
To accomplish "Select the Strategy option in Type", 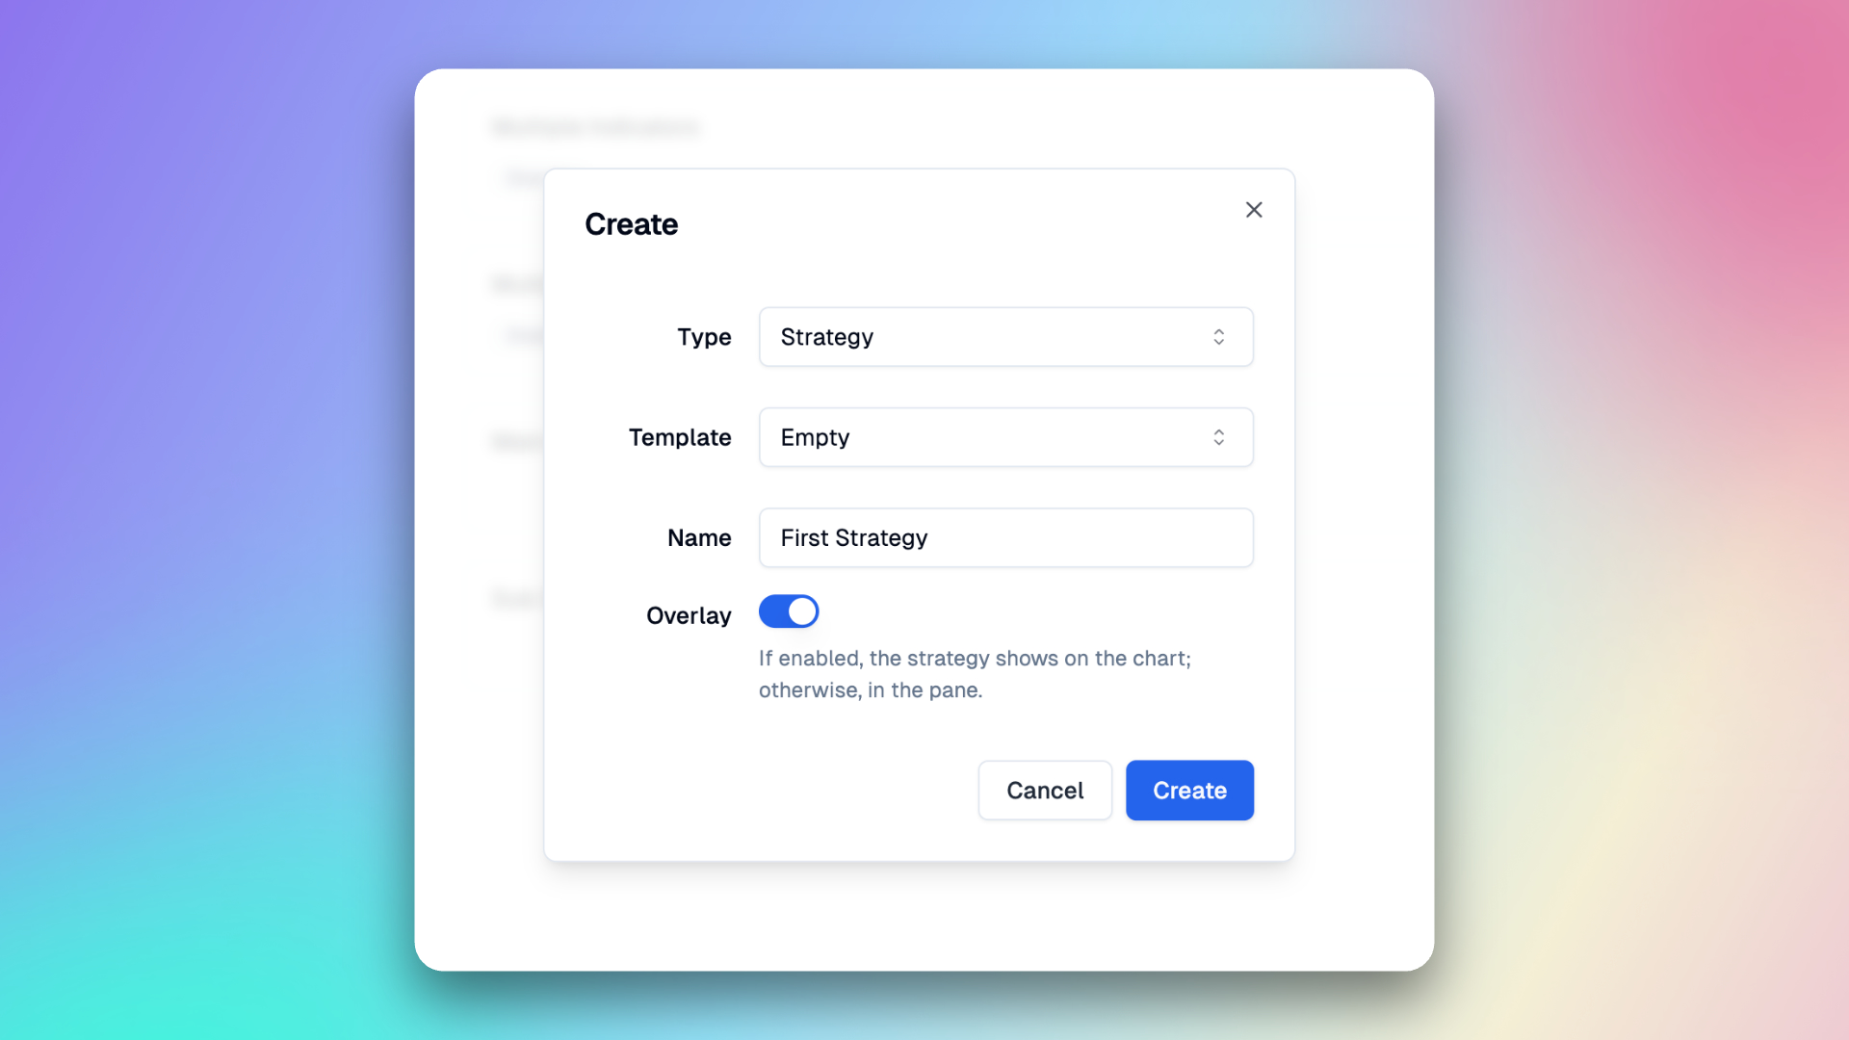I will point(1004,335).
